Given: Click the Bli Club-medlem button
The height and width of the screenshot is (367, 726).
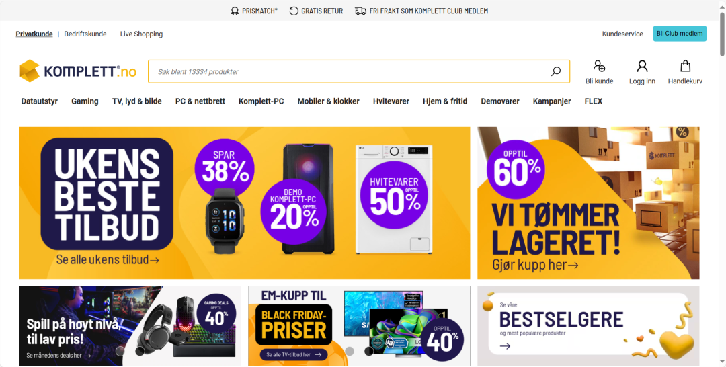Looking at the screenshot, I should [x=680, y=34].
